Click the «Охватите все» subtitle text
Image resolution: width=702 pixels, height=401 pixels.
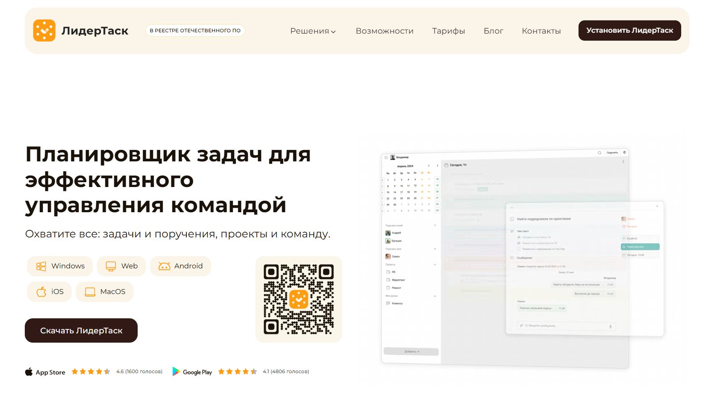click(177, 234)
